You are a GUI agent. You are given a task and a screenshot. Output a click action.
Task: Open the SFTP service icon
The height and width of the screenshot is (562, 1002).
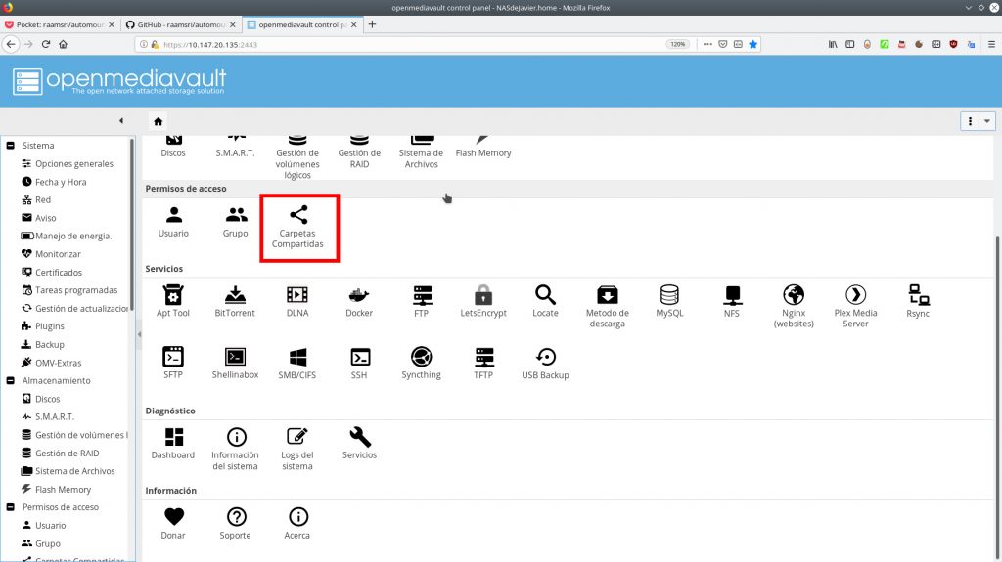click(173, 363)
